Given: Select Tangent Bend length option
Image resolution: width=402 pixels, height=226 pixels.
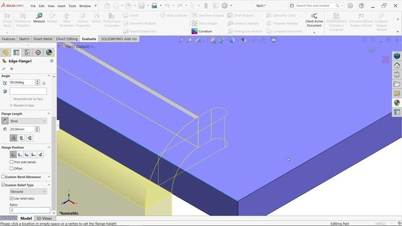Looking at the screenshot, I should (30, 138).
